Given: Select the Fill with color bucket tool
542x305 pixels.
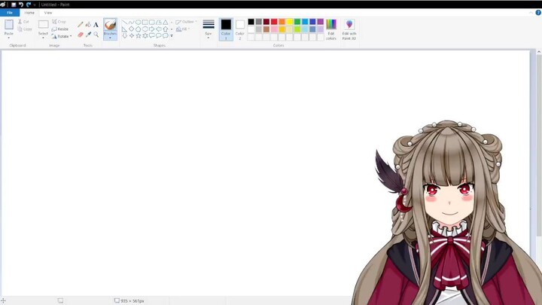Looking at the screenshot, I should tap(88, 25).
